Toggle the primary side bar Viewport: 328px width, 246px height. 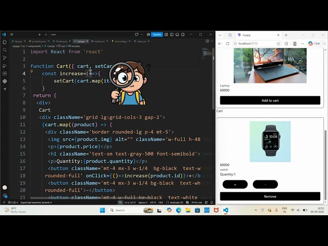point(172,34)
